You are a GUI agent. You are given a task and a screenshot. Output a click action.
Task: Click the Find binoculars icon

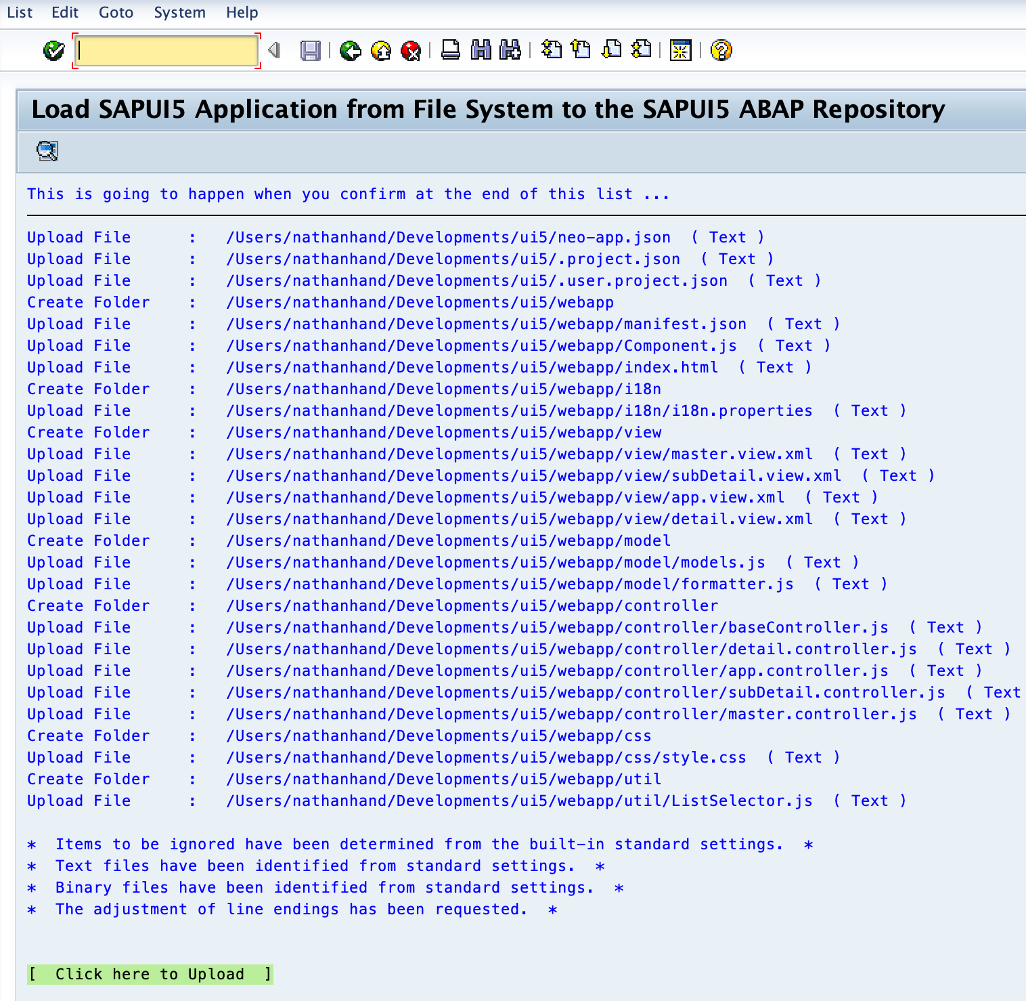[481, 50]
